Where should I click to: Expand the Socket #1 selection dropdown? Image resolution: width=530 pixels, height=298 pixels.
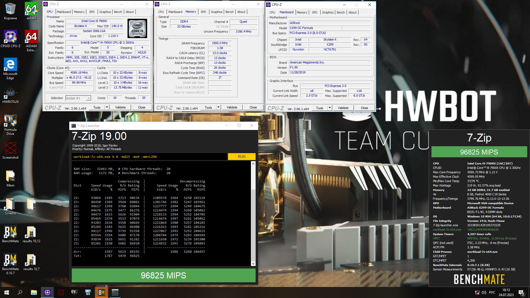click(x=88, y=98)
